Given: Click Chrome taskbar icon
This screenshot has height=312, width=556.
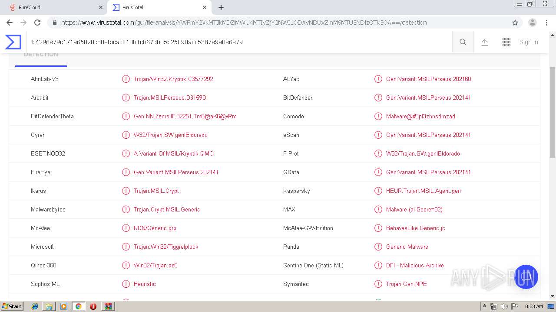Looking at the screenshot, I should (79, 306).
